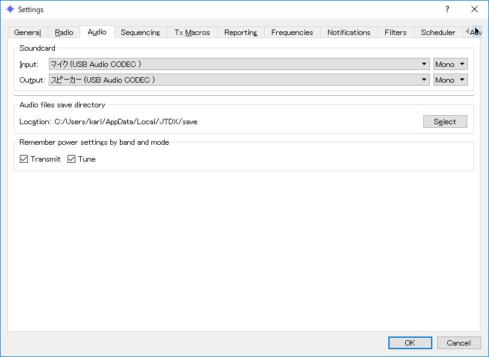Click the question mark help icon
489x357 pixels.
[x=447, y=9]
